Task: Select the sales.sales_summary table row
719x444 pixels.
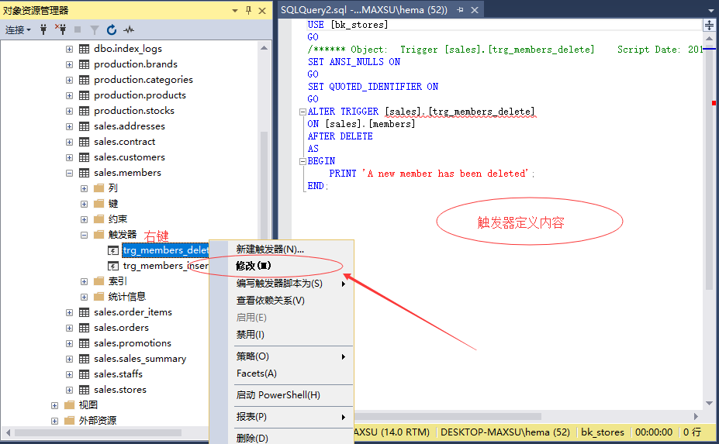Action: pyautogui.click(x=140, y=359)
